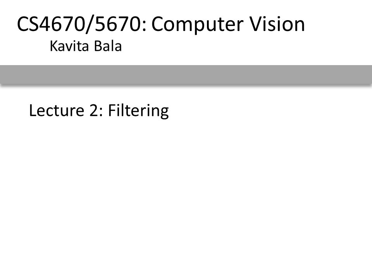Select the word Filtering in the body
Viewport: 372px width, 279px height.
[x=138, y=111]
